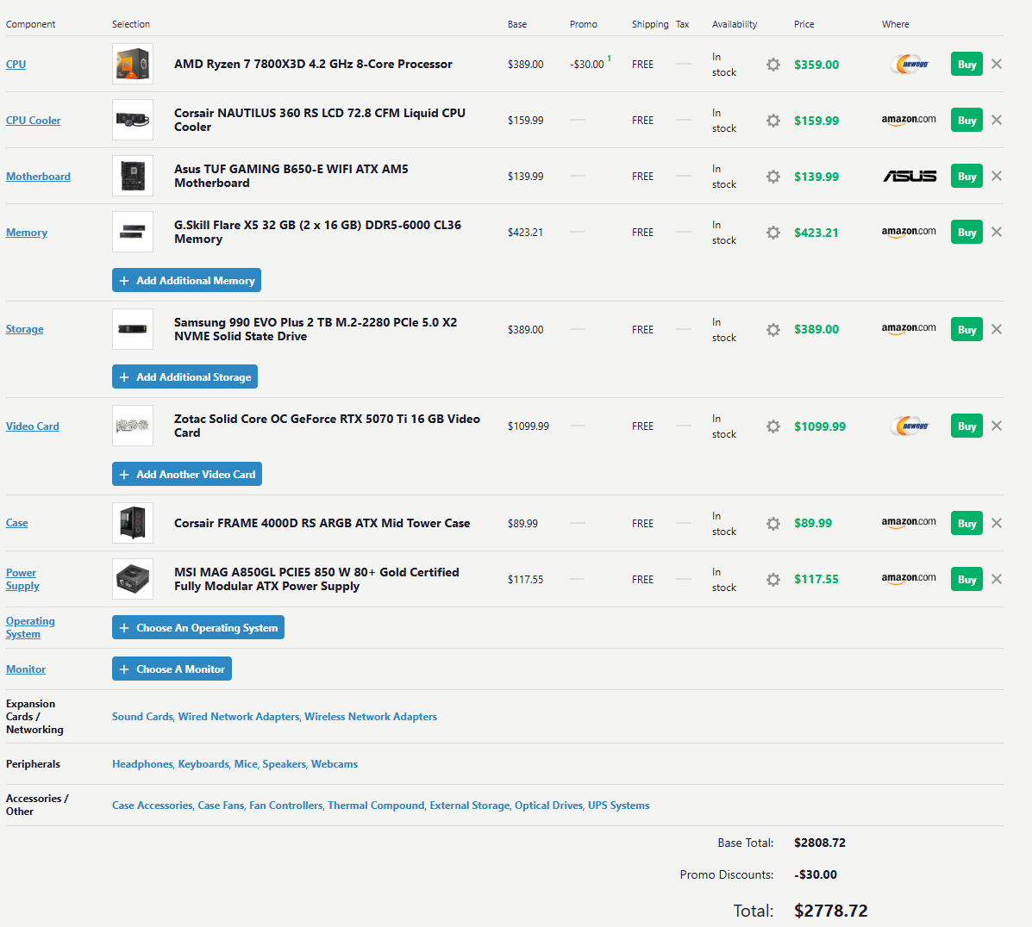
Task: Buy the G.Skill memory
Action: [x=966, y=233]
